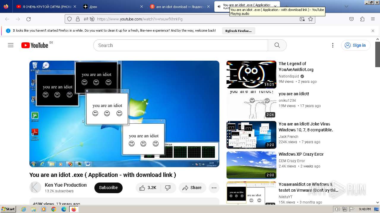Click NationSquid channel name
The image size is (380, 213).
(x=289, y=76)
